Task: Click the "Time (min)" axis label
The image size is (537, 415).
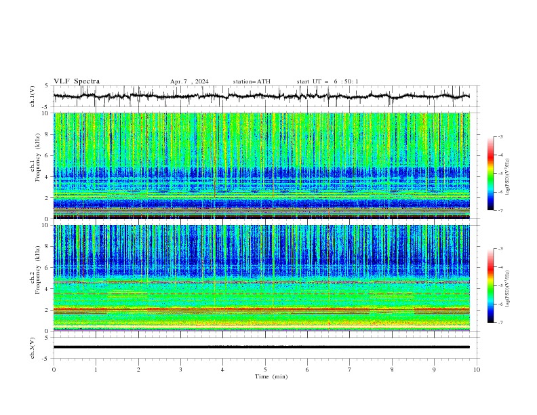Action: (271, 376)
